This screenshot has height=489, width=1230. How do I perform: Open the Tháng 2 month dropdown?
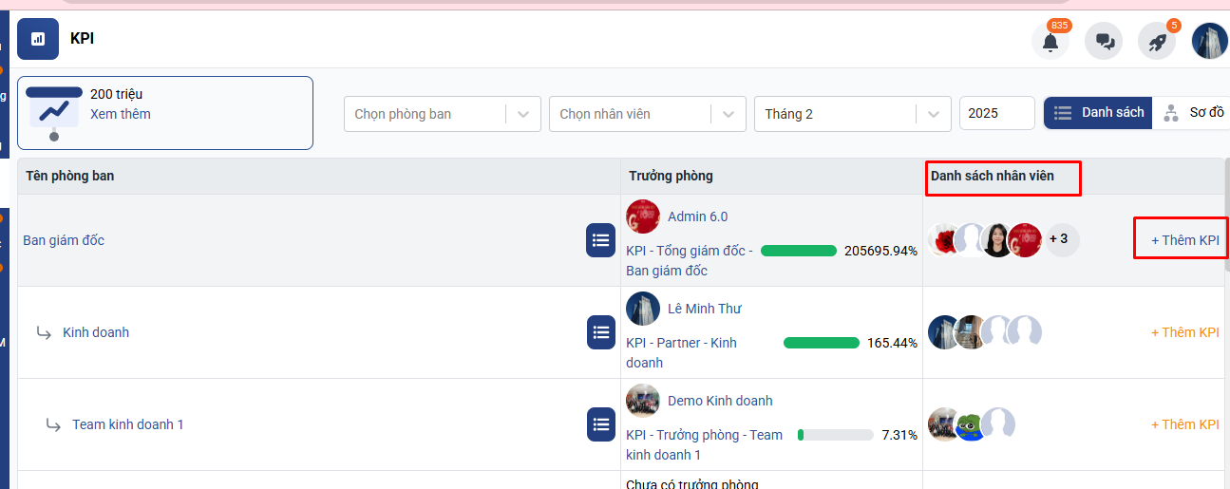[852, 114]
